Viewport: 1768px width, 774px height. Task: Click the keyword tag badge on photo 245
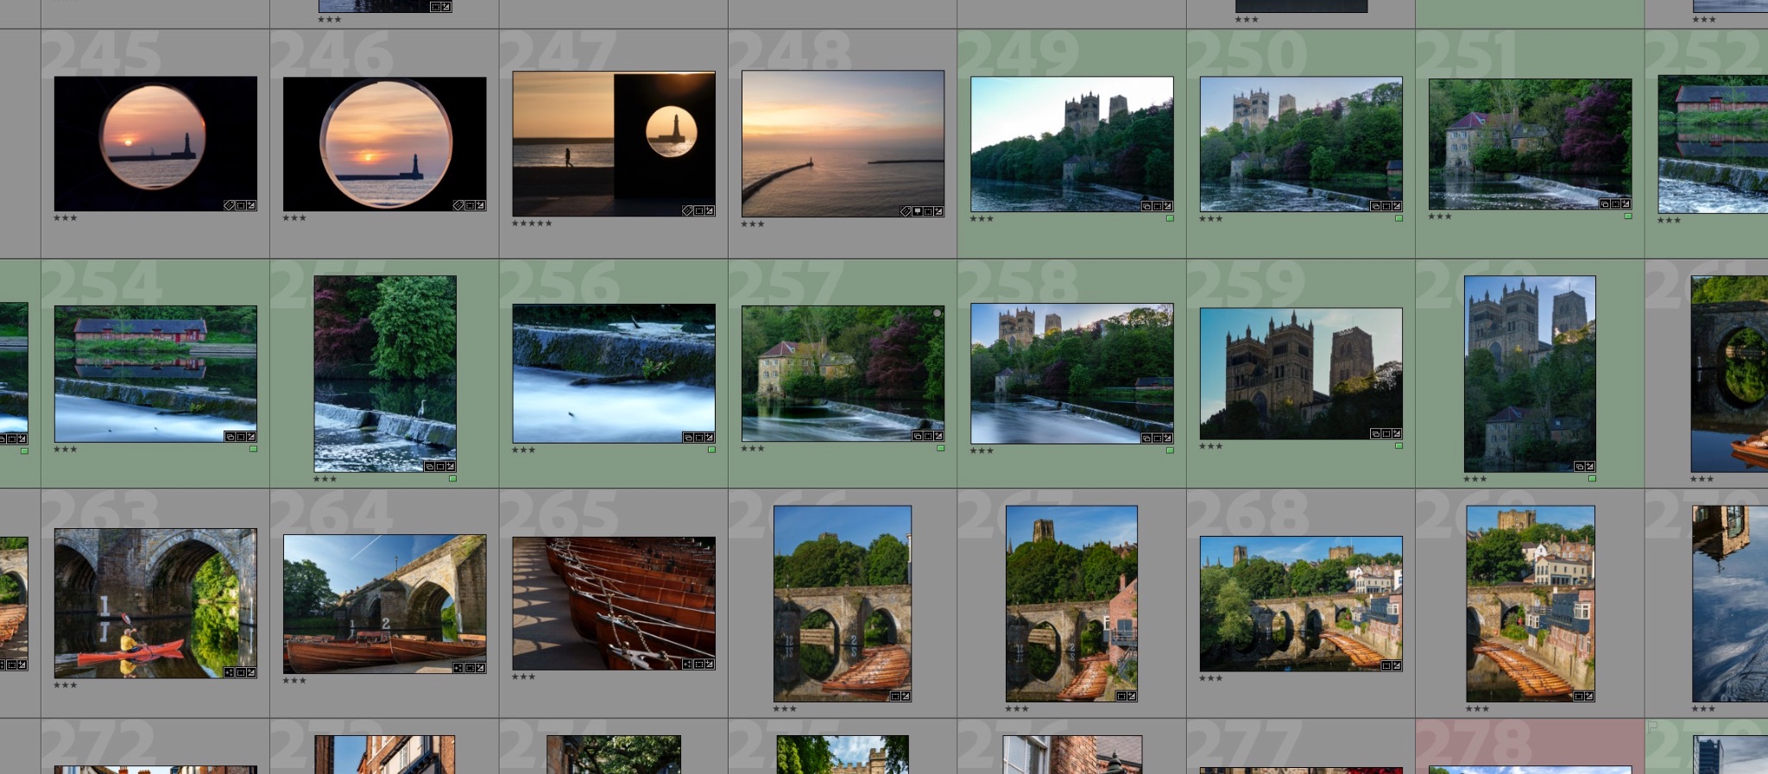click(229, 205)
